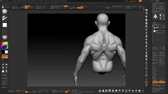
Task: Click the Lightbox Tools button
Action: point(159,11)
